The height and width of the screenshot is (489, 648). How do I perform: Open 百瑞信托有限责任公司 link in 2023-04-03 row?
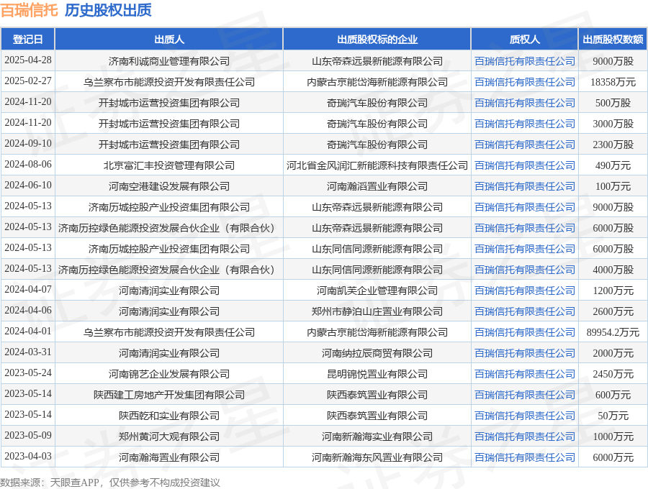[524, 457]
